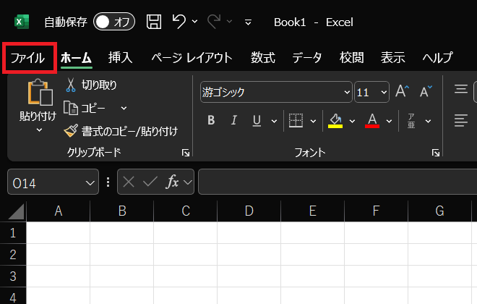
Task: Select cell A1 in the worksheet
Action: pos(58,233)
